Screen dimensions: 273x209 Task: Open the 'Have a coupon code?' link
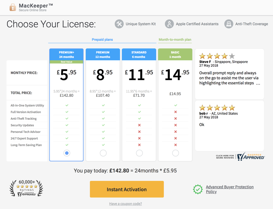tap(125, 203)
